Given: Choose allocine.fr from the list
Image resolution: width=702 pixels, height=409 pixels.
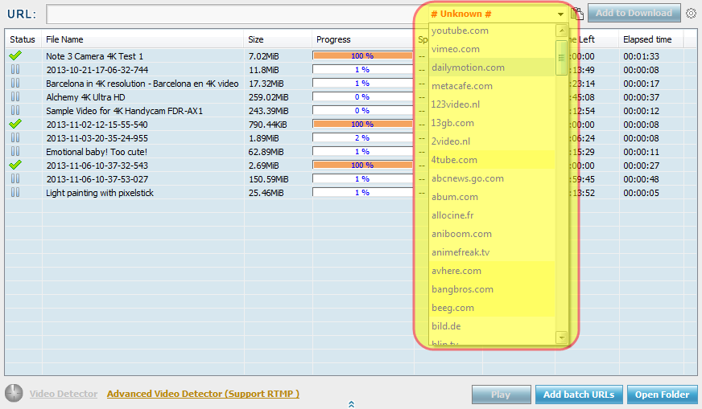Looking at the screenshot, I should [x=492, y=215].
